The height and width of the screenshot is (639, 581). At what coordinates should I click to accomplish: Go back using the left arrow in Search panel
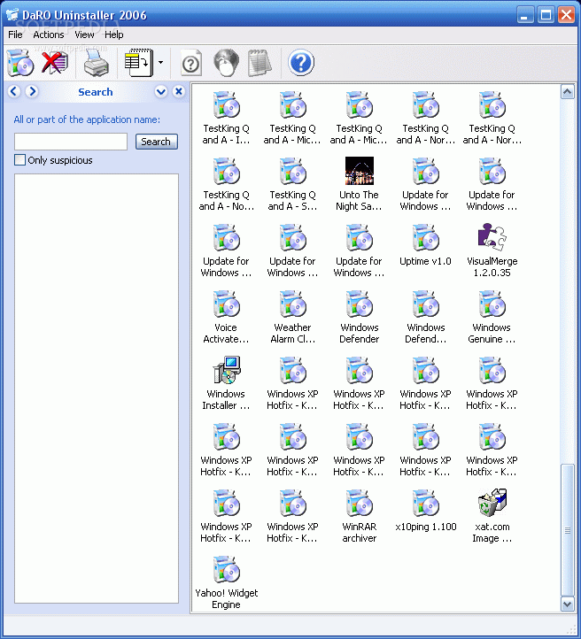(x=14, y=91)
